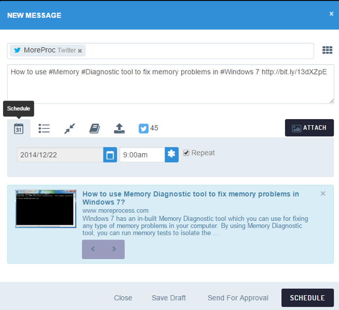Show next link preview thumbnail
Screen dimensions: 339x310
[x=114, y=249]
